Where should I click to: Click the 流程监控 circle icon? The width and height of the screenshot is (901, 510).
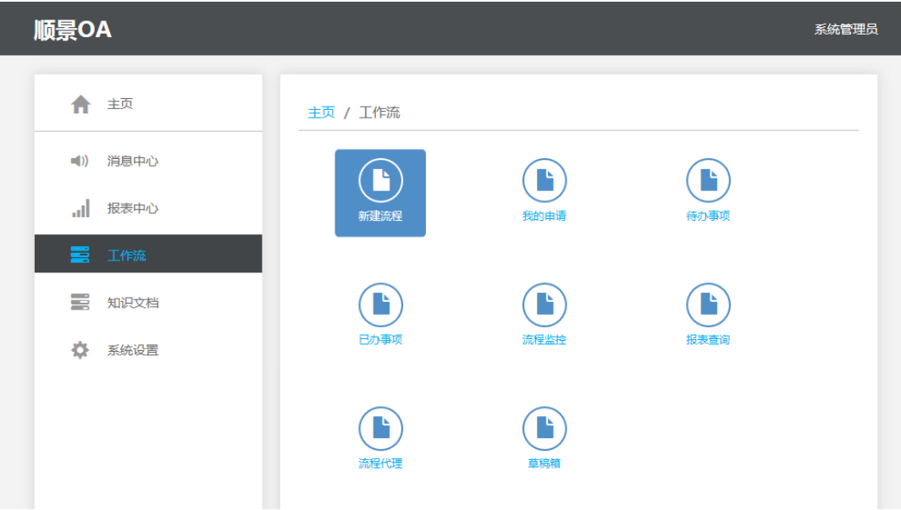click(544, 304)
